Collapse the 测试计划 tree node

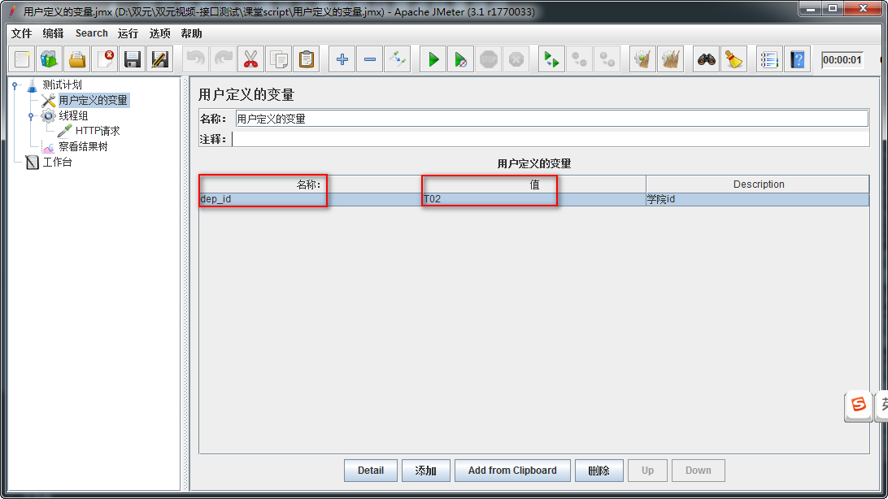coord(15,85)
